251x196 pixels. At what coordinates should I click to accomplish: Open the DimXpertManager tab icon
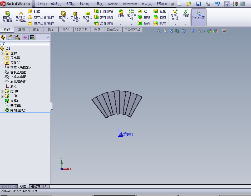click(25, 37)
